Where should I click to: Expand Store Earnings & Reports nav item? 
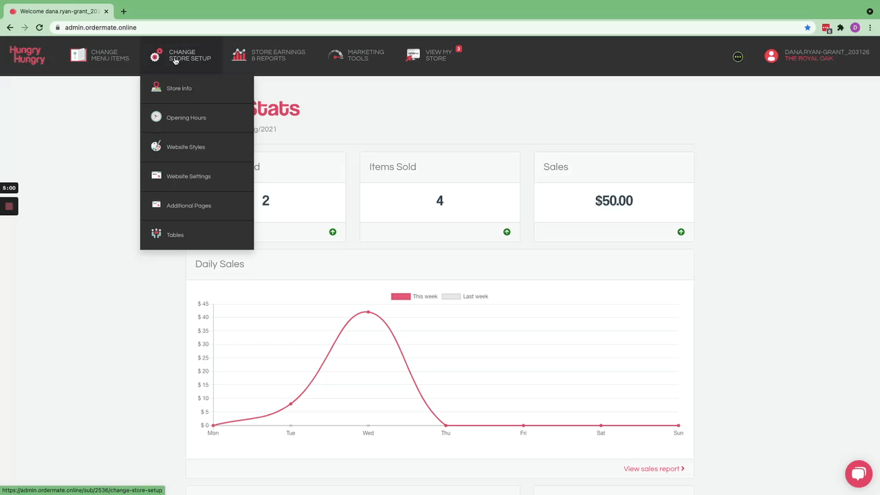coord(269,55)
